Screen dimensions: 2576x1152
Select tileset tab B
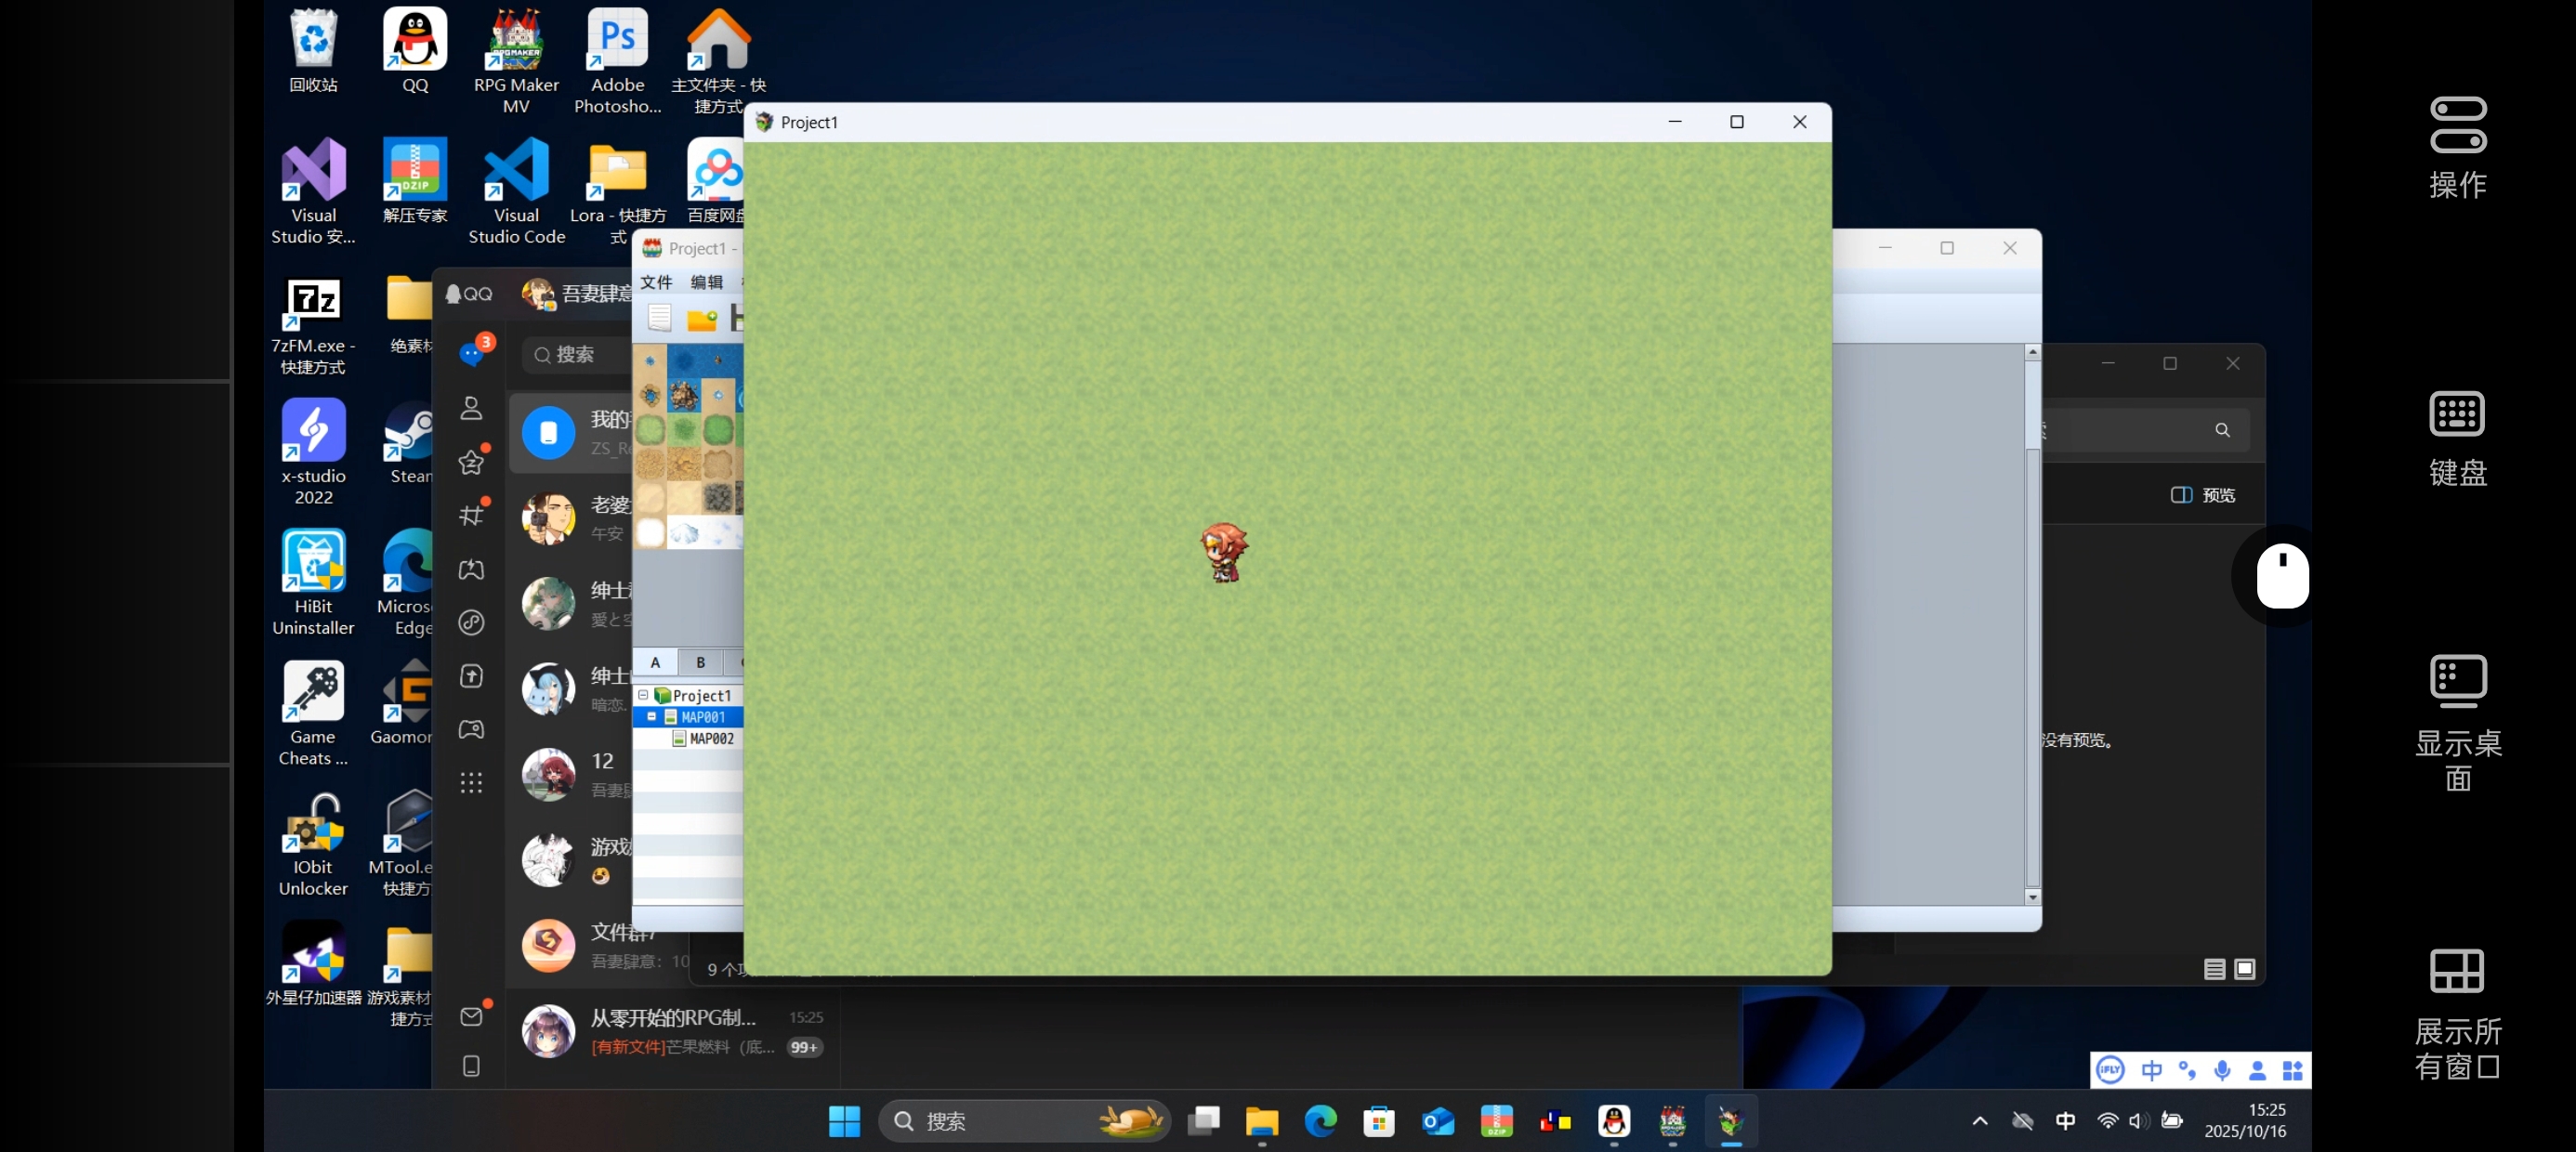pos(700,662)
